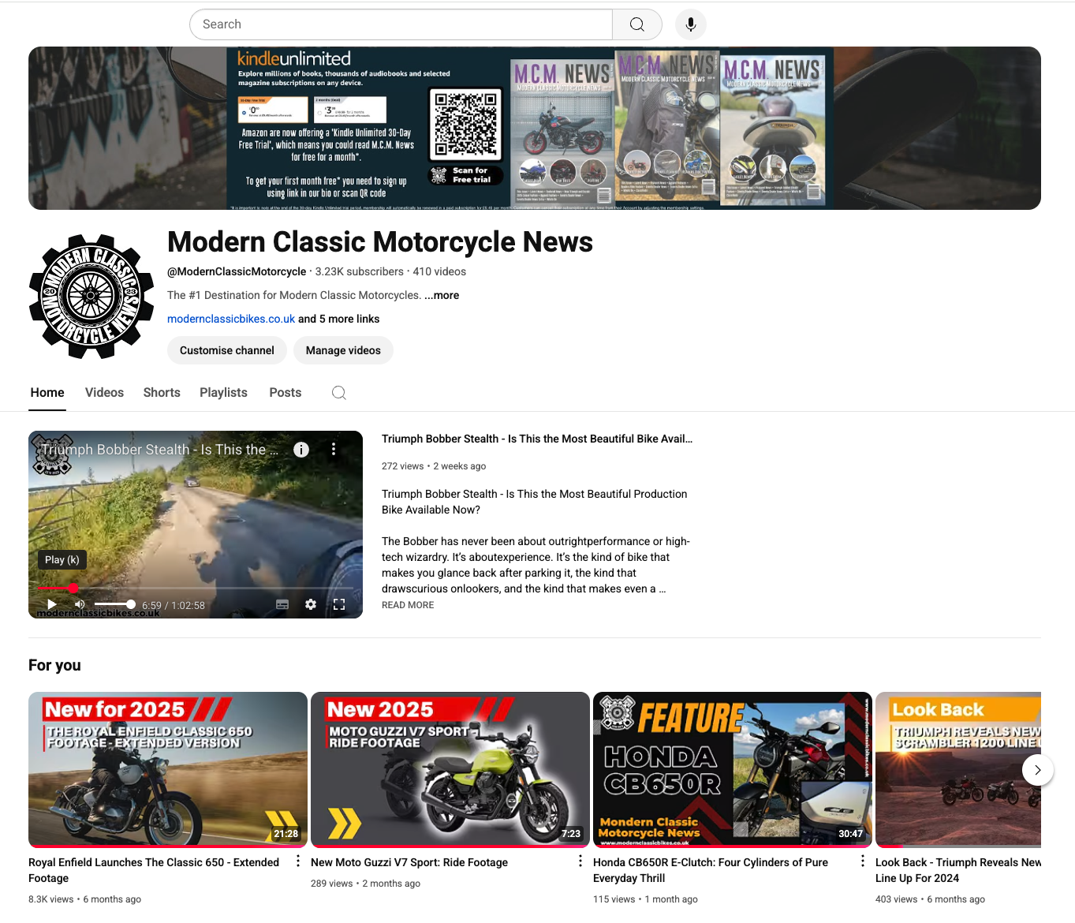Activate voice search microphone

tap(690, 24)
